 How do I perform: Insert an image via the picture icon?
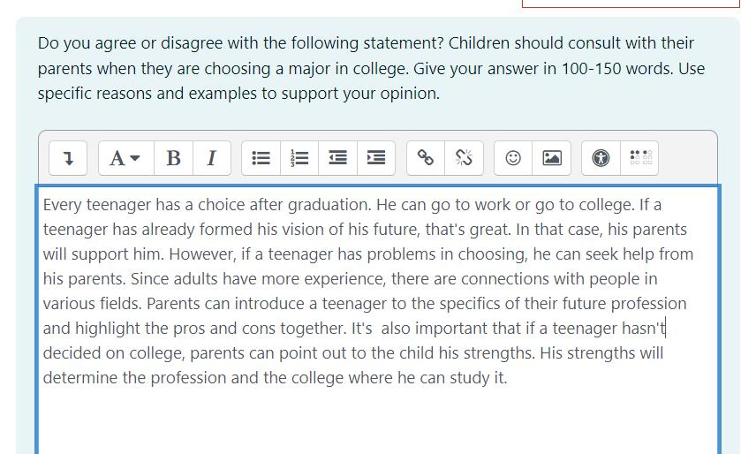tap(551, 158)
